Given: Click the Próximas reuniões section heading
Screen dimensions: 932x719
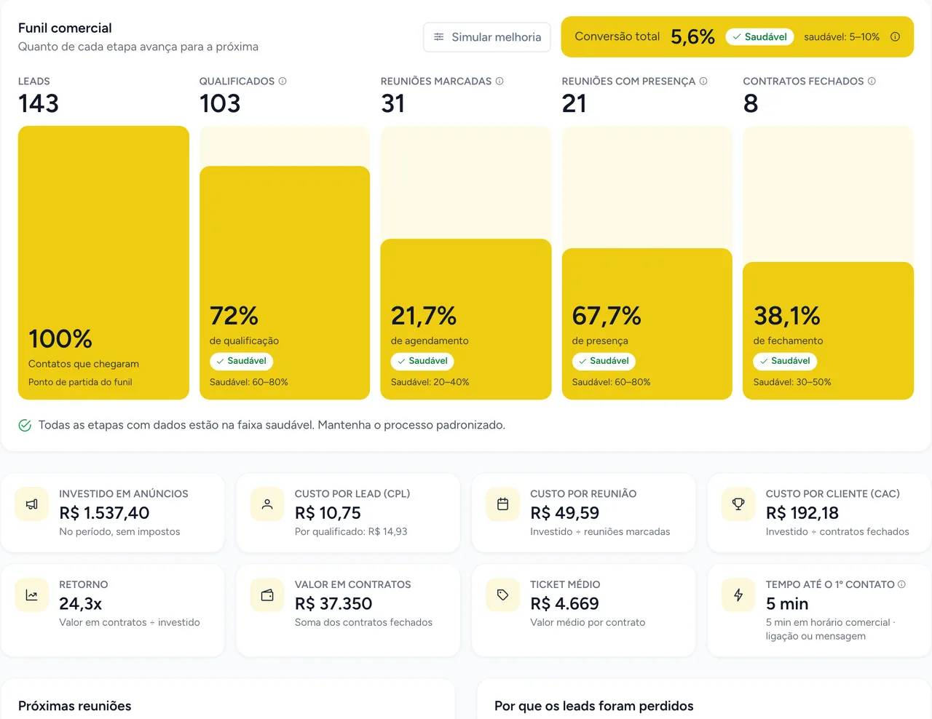Looking at the screenshot, I should point(75,706).
